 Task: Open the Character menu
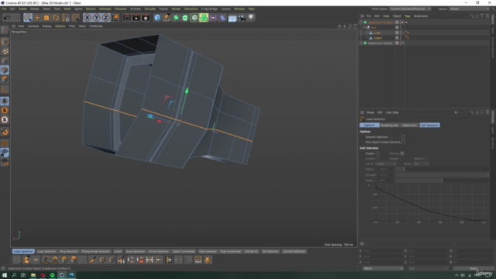point(121,9)
